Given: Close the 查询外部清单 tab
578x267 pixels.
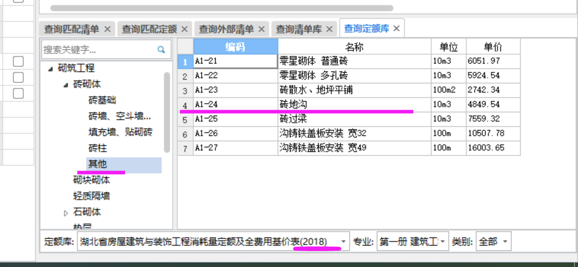Looking at the screenshot, I should (261, 29).
